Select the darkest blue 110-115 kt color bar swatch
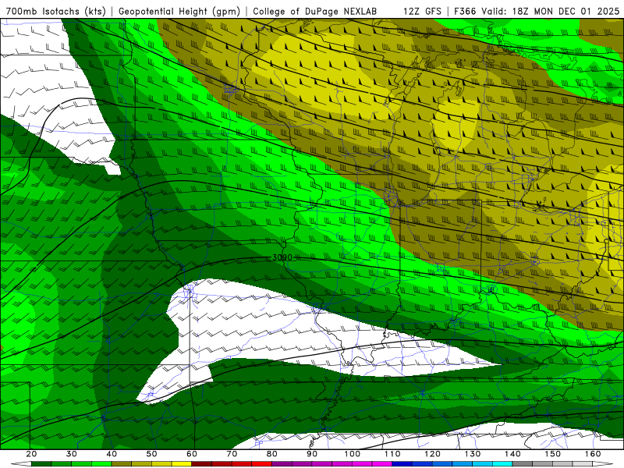This screenshot has height=468, width=624. pyautogui.click(x=402, y=464)
